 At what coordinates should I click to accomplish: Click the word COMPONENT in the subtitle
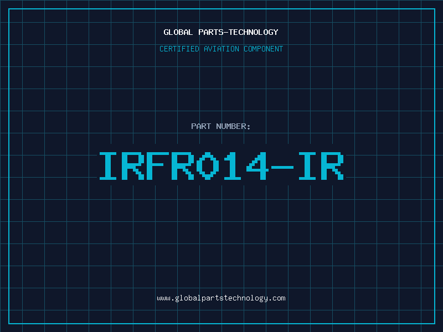coord(263,49)
